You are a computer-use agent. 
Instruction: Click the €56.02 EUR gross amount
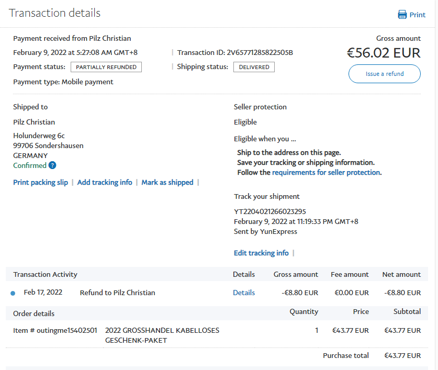point(384,53)
